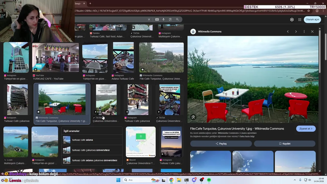Click the large lake view preview image
The image size is (327, 184).
(x=253, y=79)
